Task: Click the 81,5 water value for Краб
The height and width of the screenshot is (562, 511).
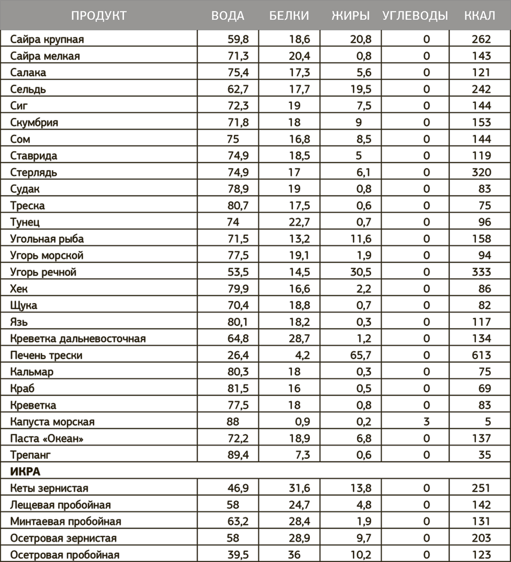Action: (x=238, y=389)
